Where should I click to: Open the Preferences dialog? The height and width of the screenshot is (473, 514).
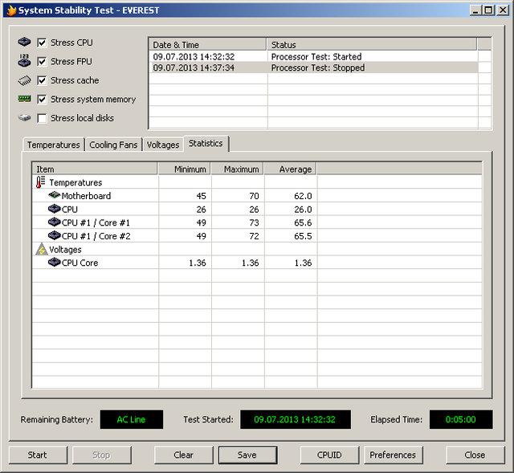[x=393, y=455]
